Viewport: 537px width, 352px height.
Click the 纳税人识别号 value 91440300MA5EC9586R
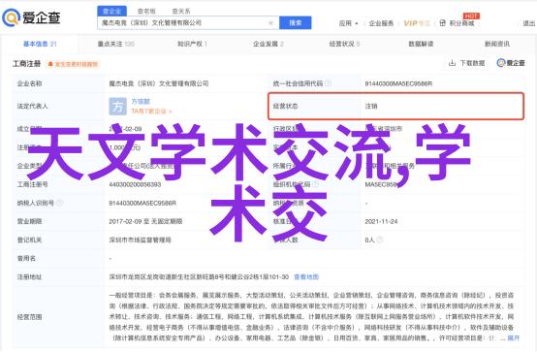point(142,204)
